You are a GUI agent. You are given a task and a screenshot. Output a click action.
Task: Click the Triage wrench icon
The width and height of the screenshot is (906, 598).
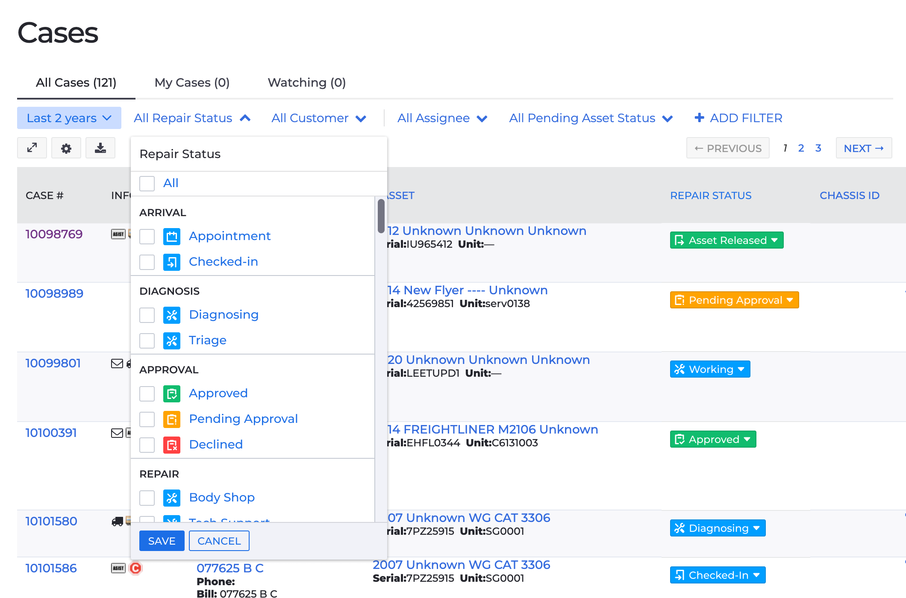(x=172, y=340)
